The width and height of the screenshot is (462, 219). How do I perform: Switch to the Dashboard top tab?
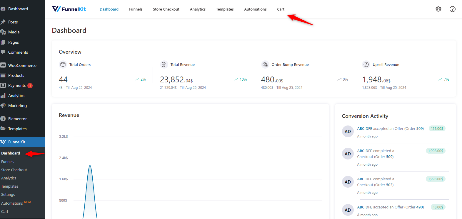(109, 9)
